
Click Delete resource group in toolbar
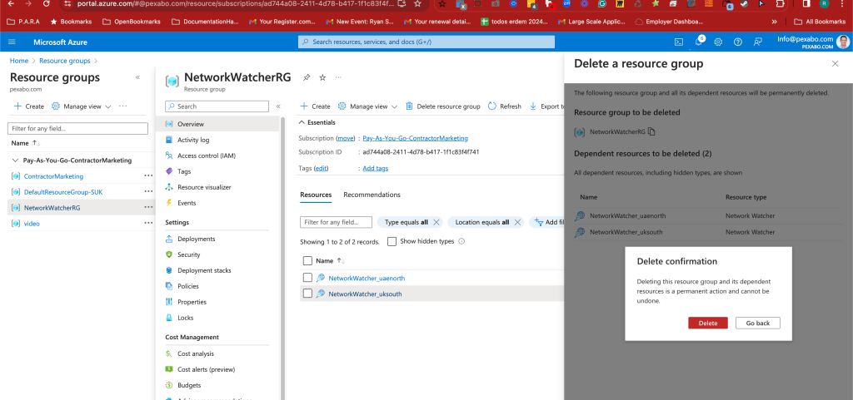pos(443,106)
